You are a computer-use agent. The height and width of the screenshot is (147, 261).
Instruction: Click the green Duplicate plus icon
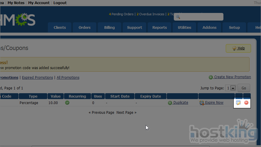(170, 103)
